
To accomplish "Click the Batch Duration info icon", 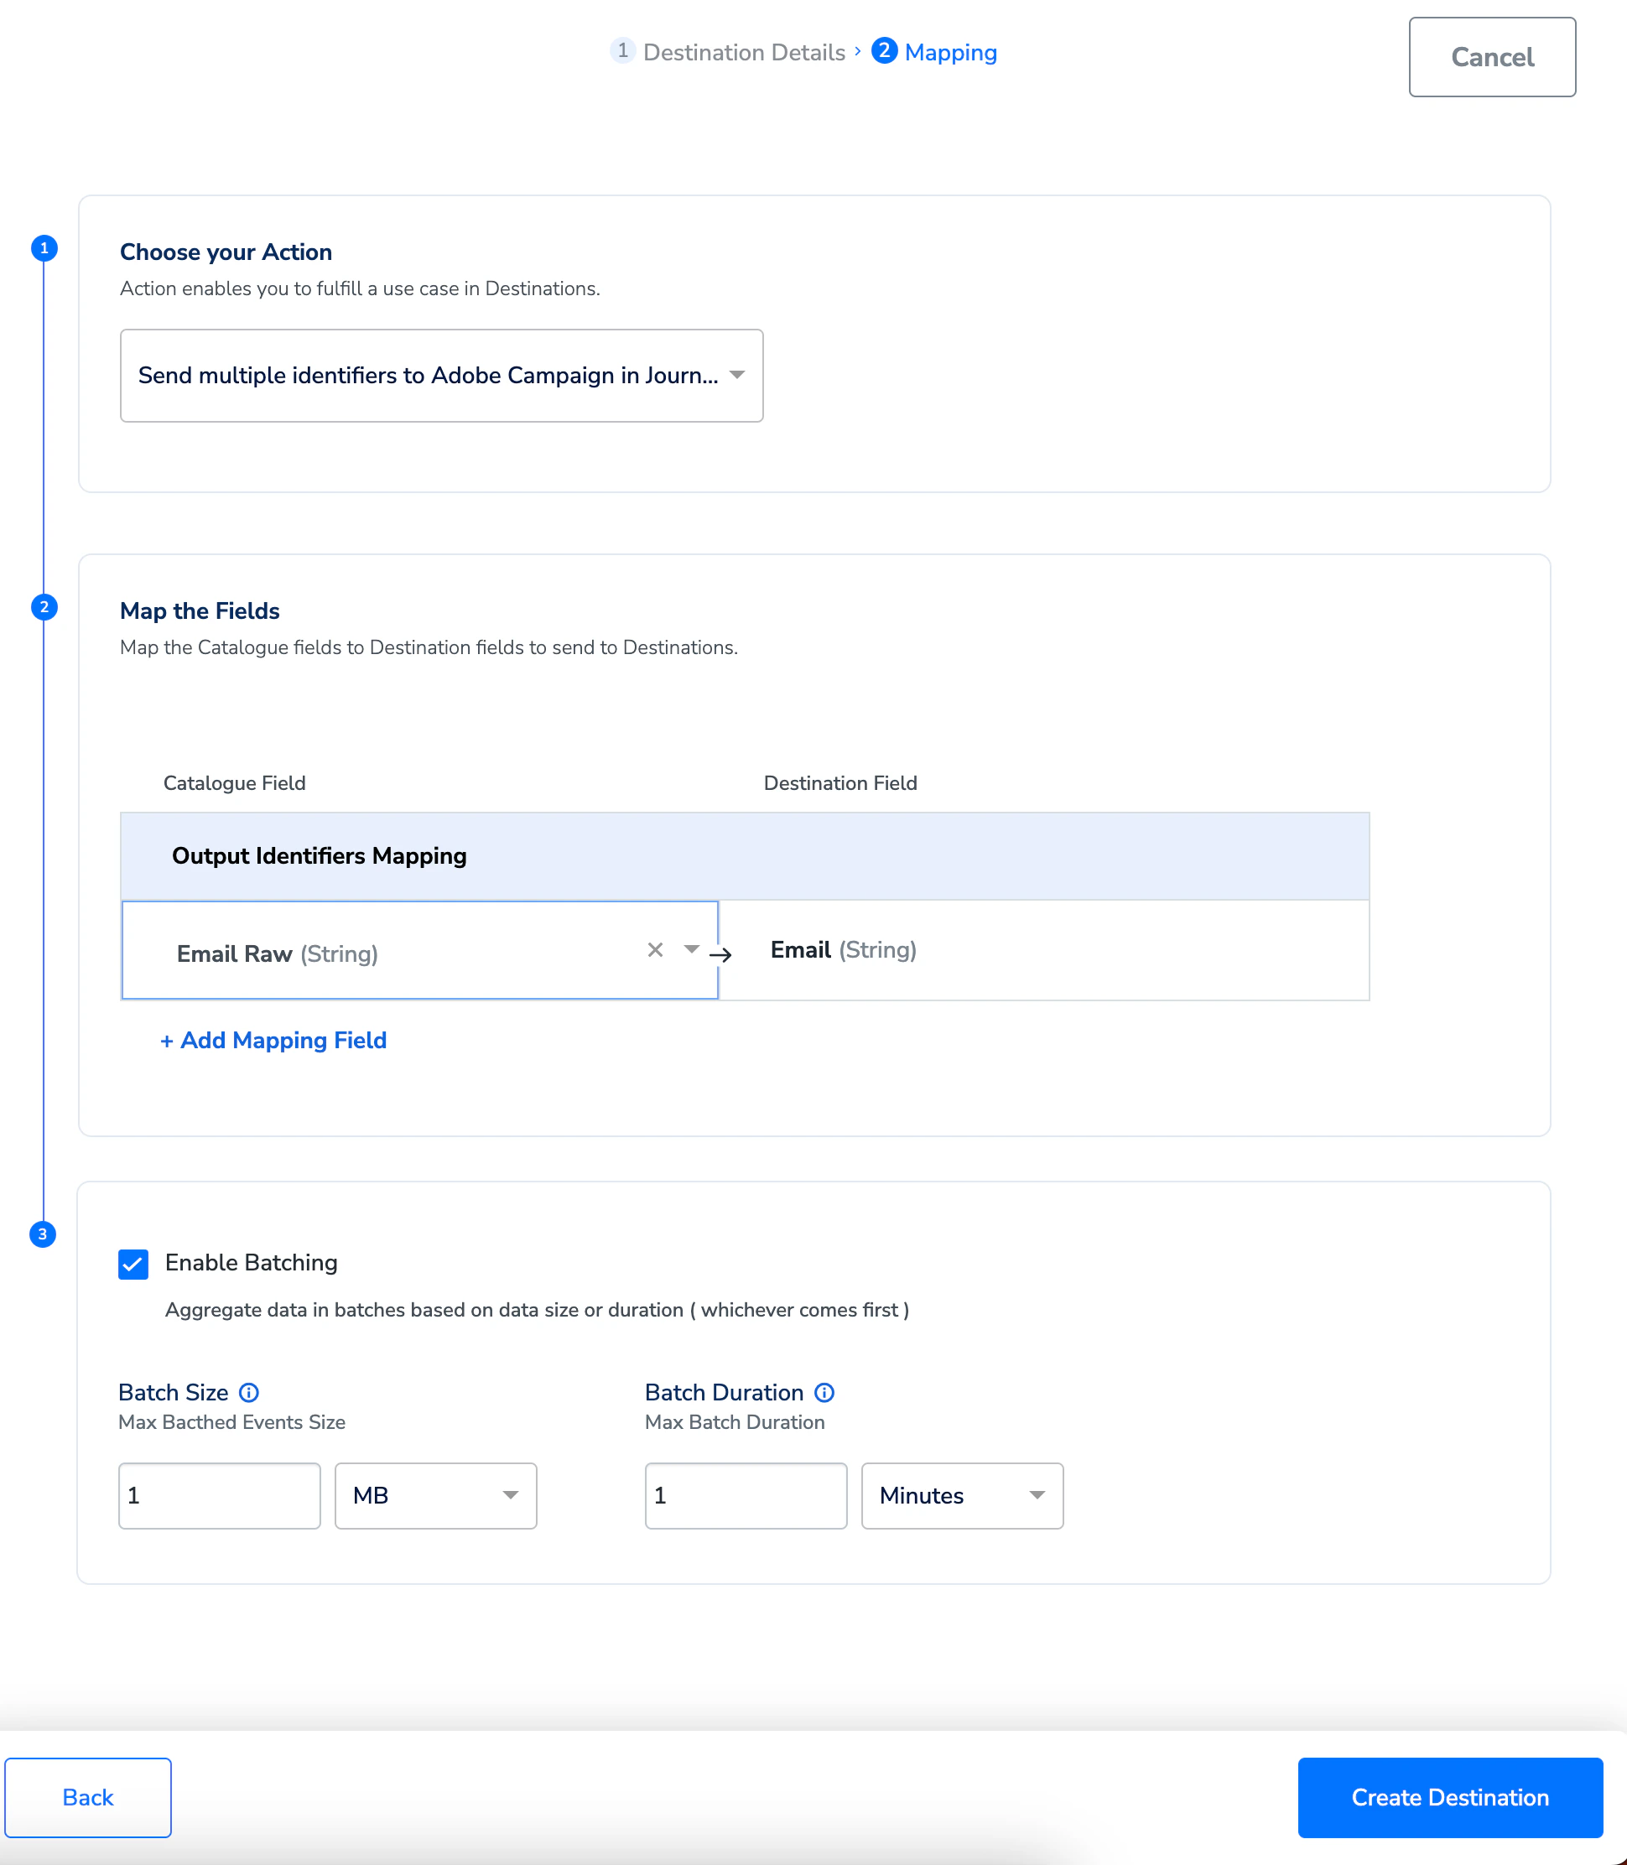I will [x=824, y=1392].
